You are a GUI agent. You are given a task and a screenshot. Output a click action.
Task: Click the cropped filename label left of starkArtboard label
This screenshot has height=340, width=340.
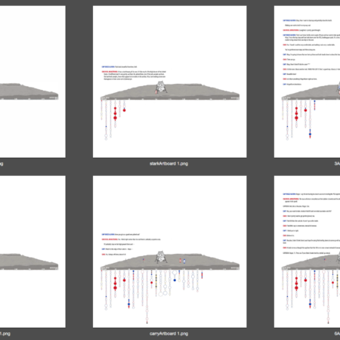tap(2, 164)
